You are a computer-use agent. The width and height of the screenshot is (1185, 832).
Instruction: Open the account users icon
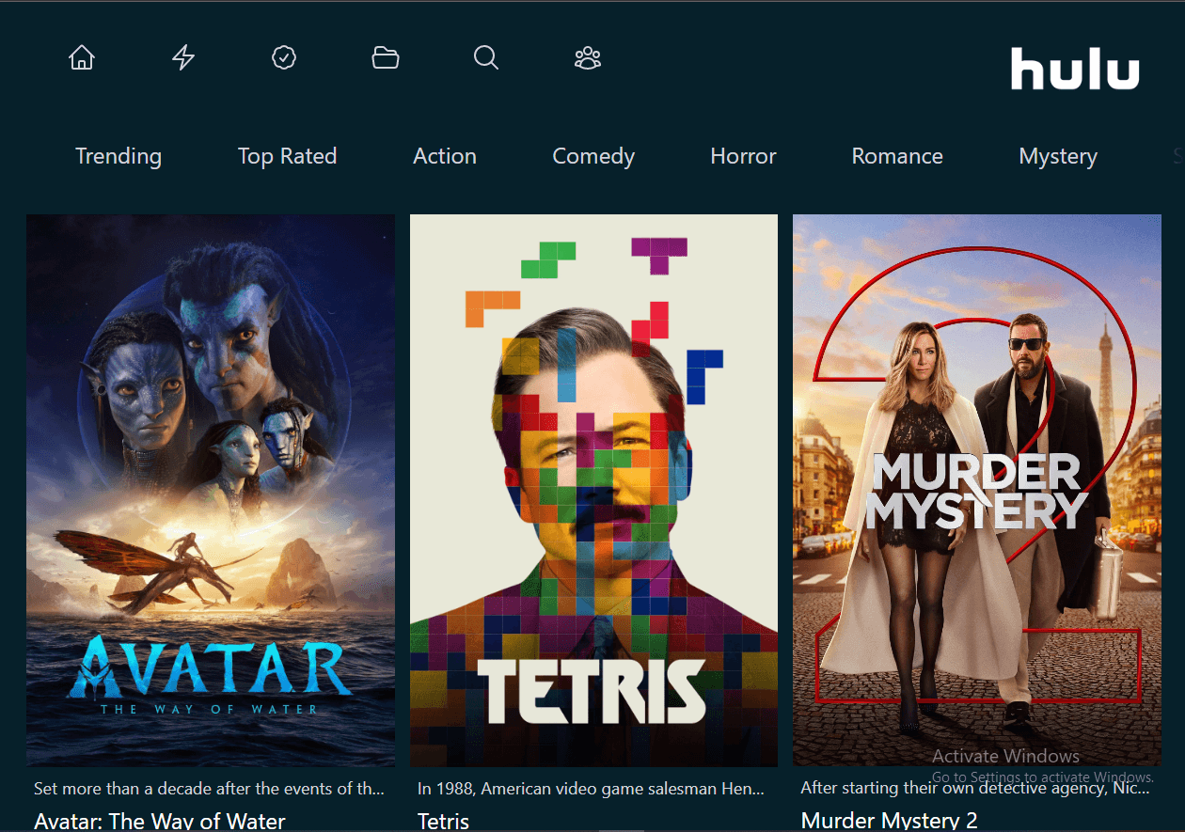point(588,58)
